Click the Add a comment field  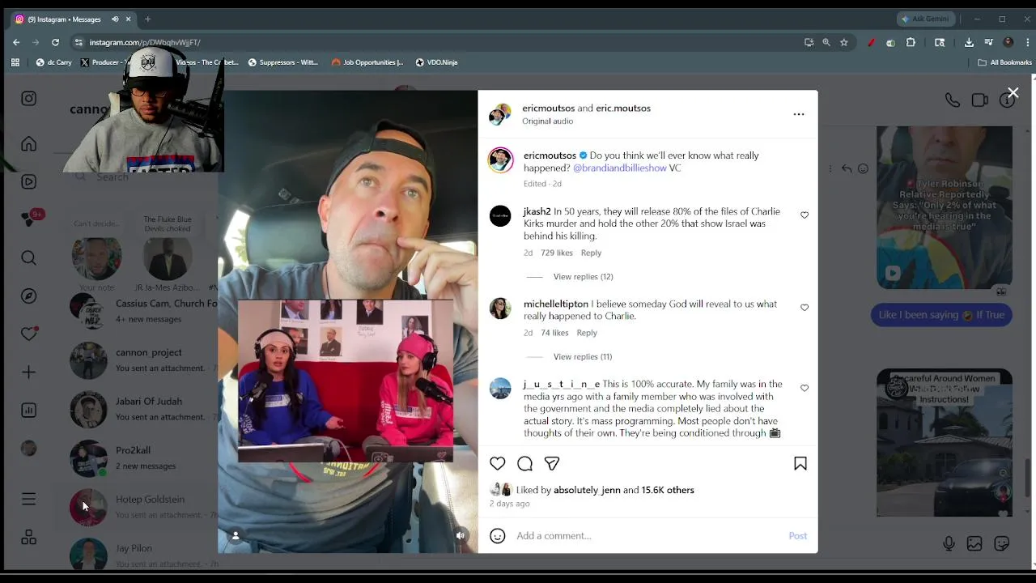point(647,536)
